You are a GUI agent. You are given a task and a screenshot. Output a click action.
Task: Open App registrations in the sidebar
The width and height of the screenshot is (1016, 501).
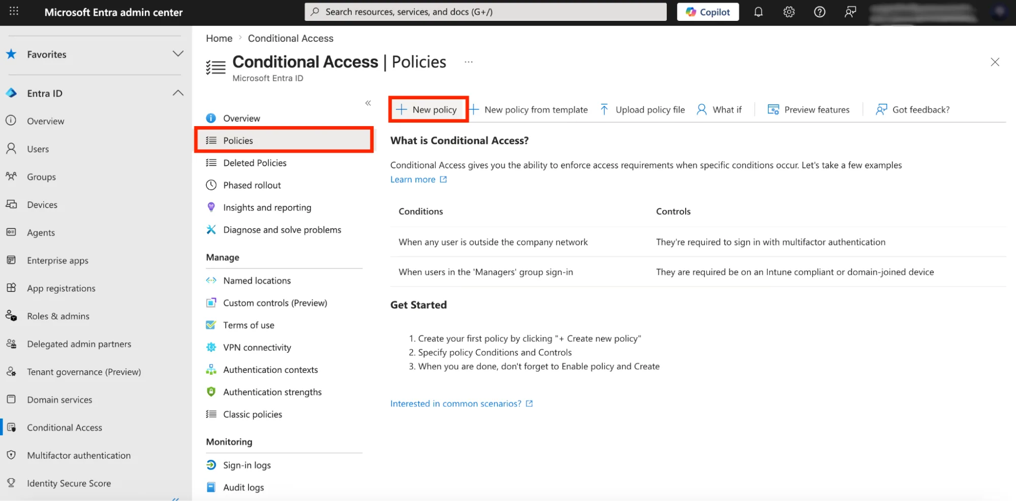(61, 288)
